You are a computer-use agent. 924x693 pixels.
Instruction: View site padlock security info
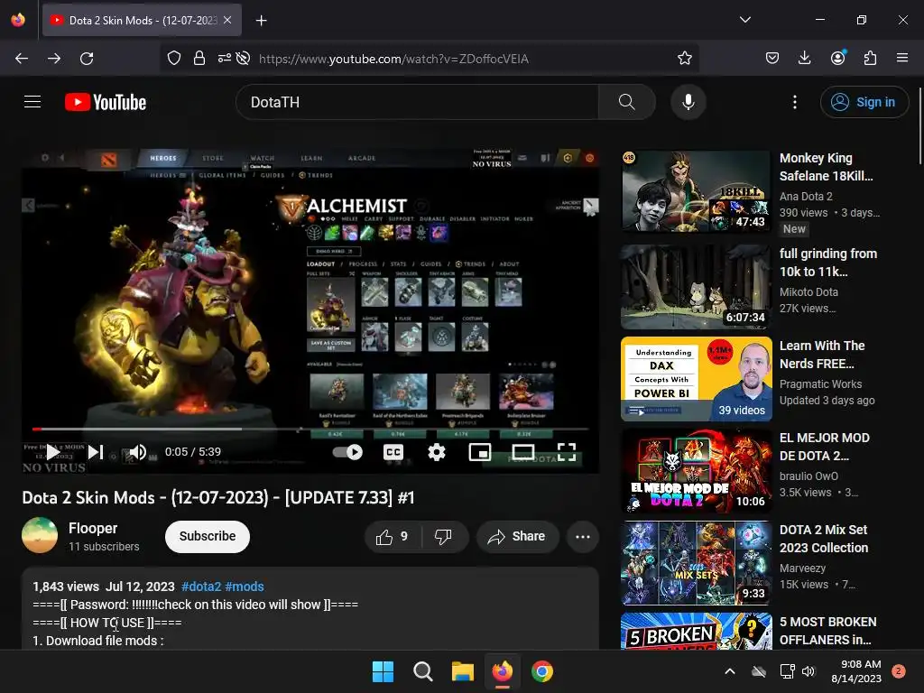[x=199, y=59]
